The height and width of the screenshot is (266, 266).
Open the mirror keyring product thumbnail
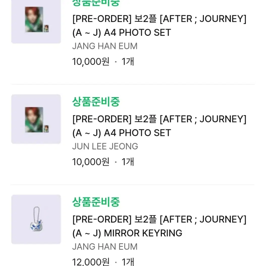point(36,219)
